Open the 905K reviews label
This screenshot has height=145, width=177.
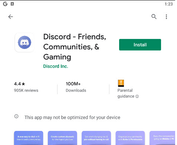26,90
